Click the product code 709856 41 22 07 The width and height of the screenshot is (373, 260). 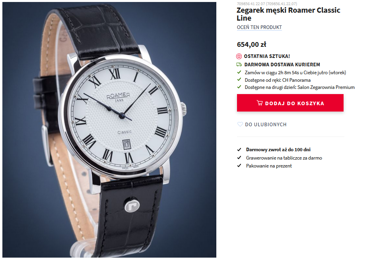coord(251,4)
